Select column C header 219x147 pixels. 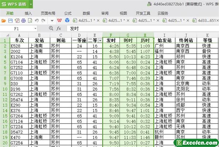point(61,35)
